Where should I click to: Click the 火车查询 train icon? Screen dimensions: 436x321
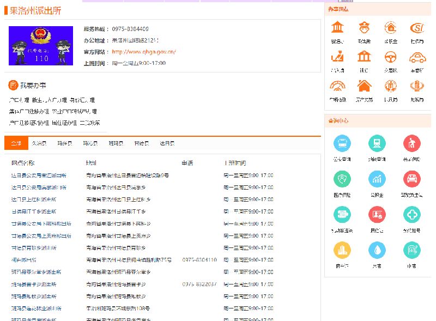377,144
